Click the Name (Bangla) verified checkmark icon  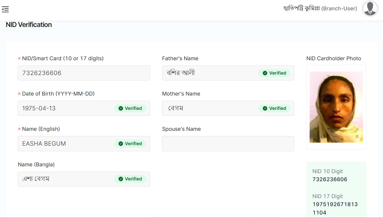(x=121, y=179)
